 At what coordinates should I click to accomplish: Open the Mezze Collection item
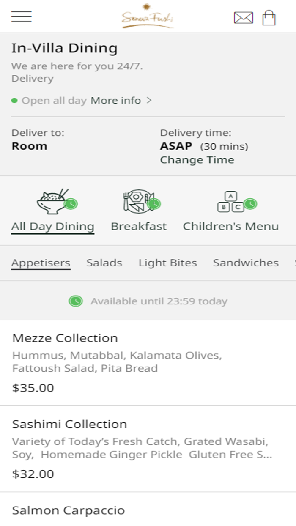tap(65, 338)
